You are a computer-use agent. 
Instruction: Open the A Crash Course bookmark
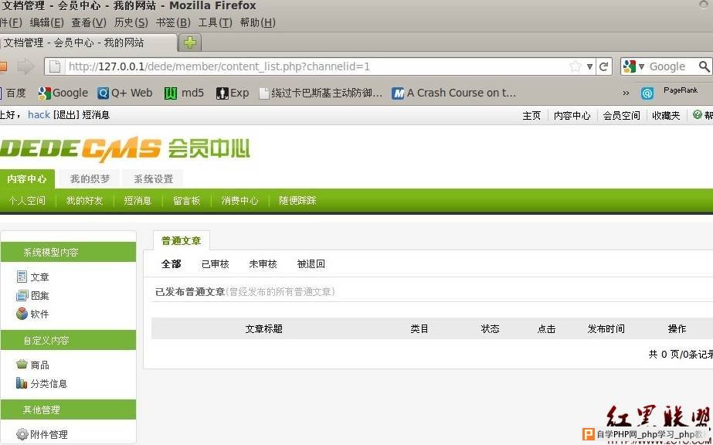(454, 93)
